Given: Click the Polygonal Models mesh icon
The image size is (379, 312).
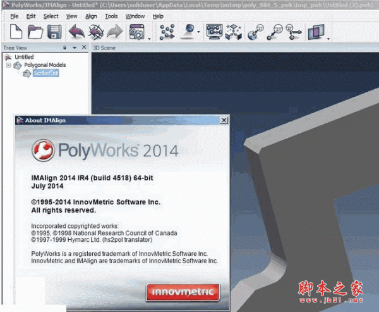Looking at the screenshot, I should click(x=18, y=65).
